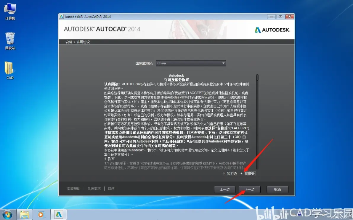The width and height of the screenshot is (353, 220).
Task: Go back with the 上一步 button
Action: pyautogui.click(x=225, y=189)
